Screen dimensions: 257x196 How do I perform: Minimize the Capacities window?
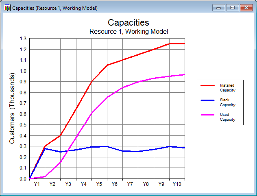(x=218, y=8)
